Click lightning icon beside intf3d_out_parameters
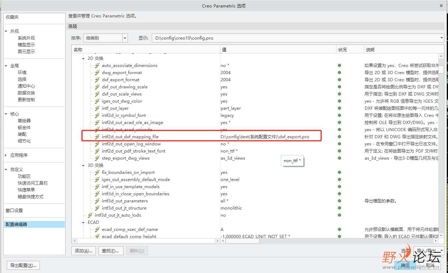Screen dimensions: 448x273 (x=97, y=201)
